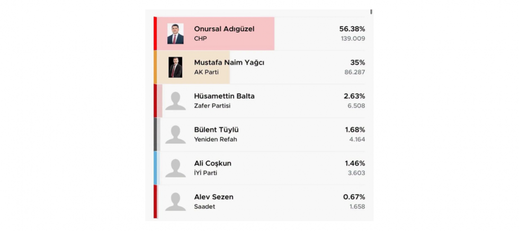
Task: Click Alev Sezen's placeholder avatar icon
Action: point(175,201)
